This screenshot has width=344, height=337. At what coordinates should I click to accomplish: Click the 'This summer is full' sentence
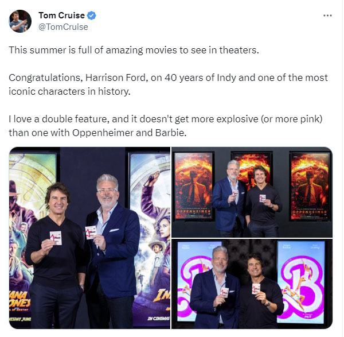click(x=134, y=50)
